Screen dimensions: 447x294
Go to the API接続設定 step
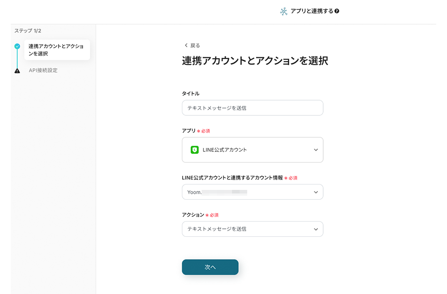(43, 70)
